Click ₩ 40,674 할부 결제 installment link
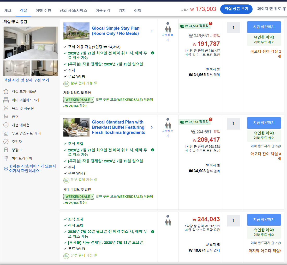Viewport: 287px width, 265px height. pos(204,250)
